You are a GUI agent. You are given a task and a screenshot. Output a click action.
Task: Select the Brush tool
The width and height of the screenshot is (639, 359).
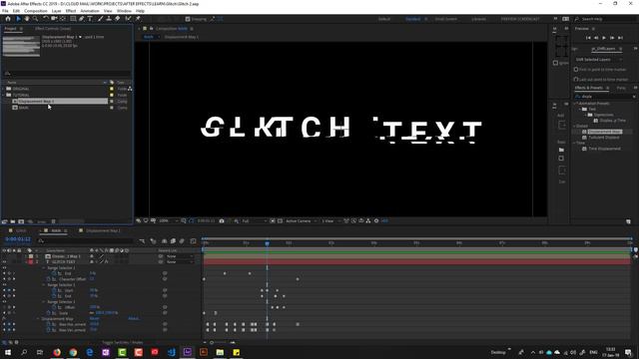100,19
